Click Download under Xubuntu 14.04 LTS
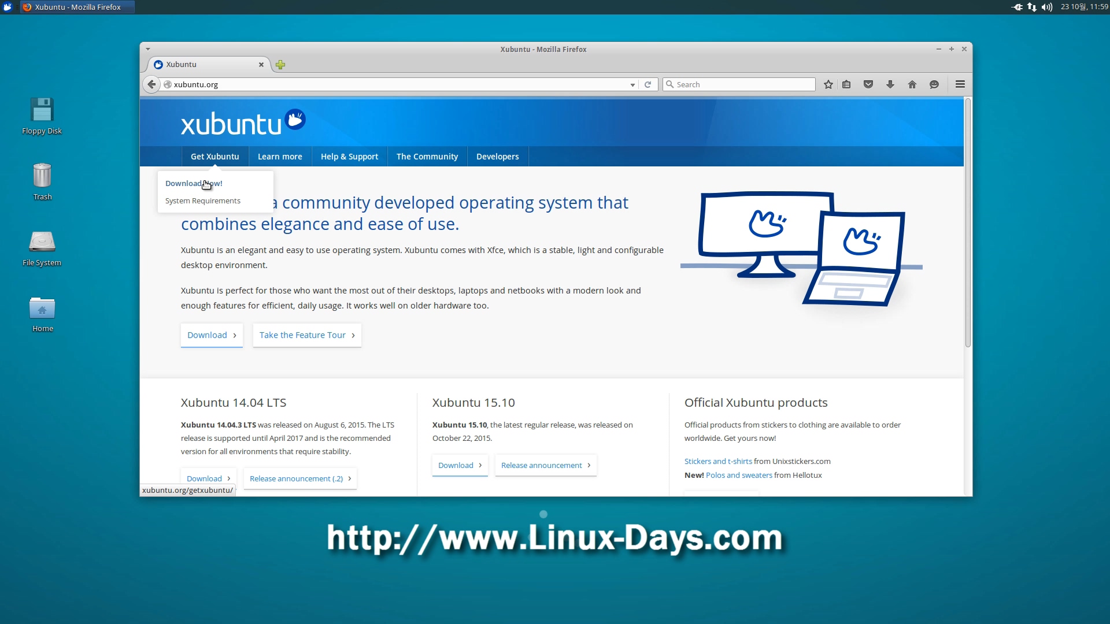This screenshot has height=624, width=1110. click(x=209, y=478)
